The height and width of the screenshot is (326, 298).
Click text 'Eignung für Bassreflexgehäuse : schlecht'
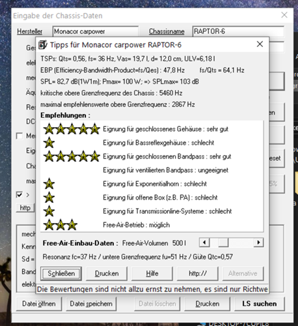[x=159, y=143]
